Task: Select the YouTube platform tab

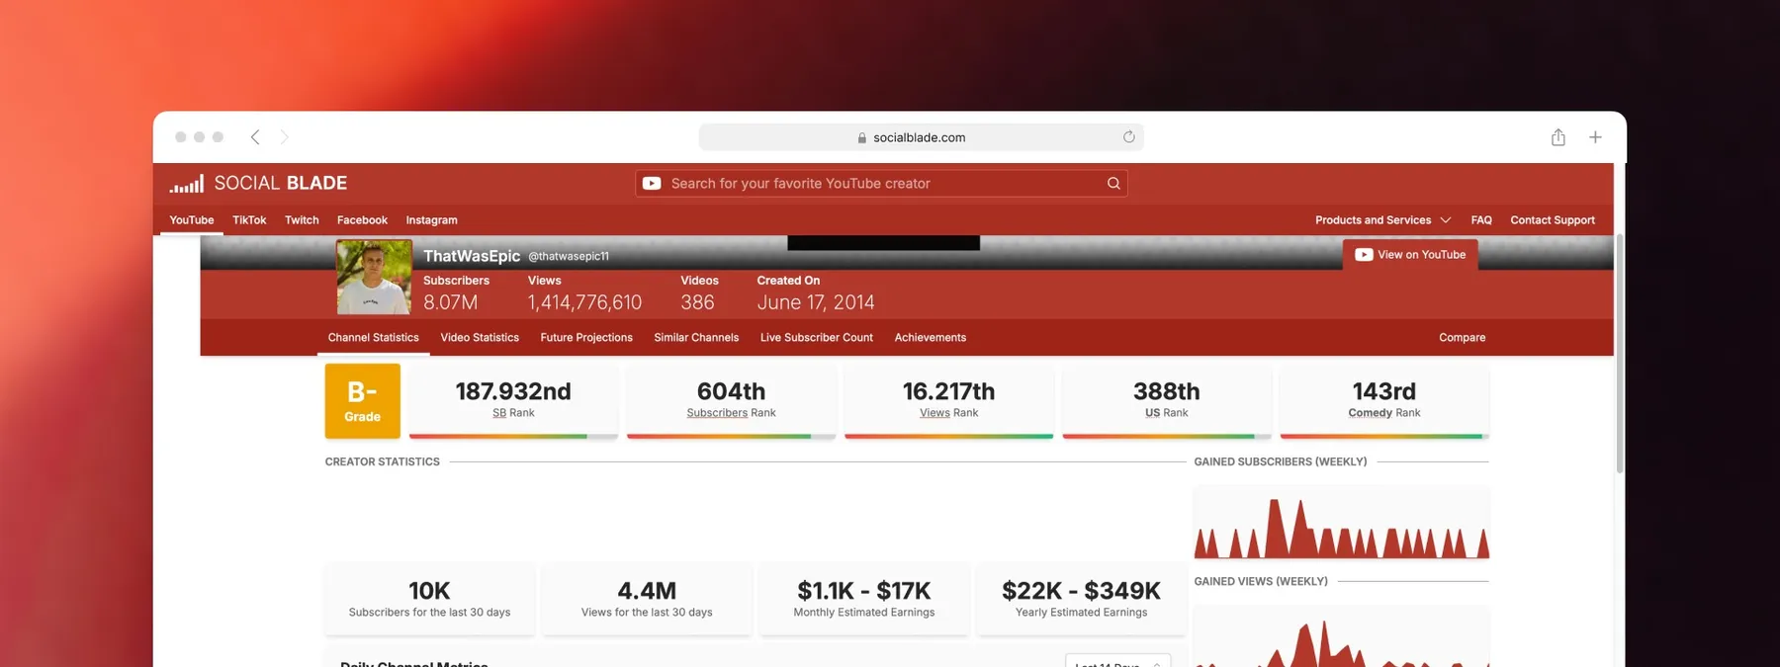Action: click(192, 220)
